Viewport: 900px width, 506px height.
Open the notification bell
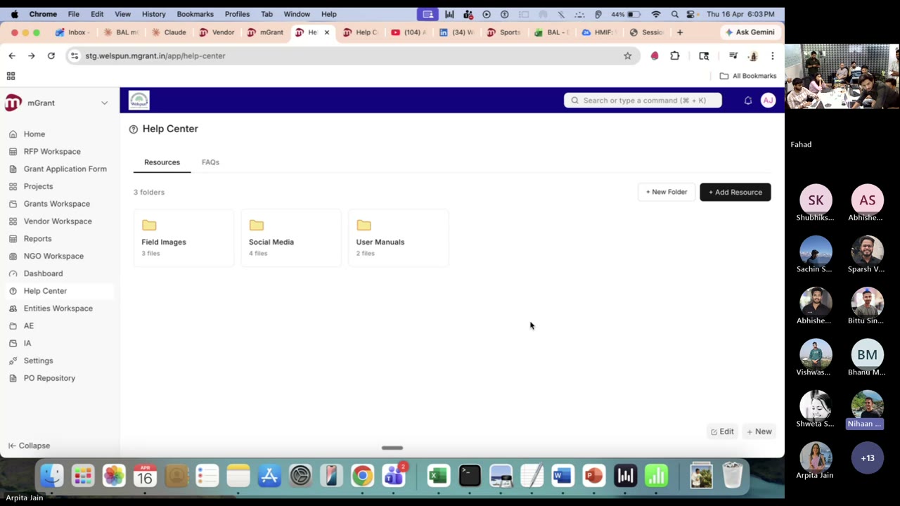[x=747, y=100]
